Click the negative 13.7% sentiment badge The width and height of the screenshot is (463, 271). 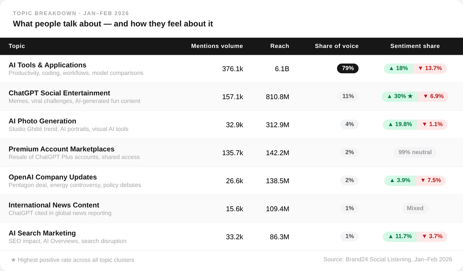point(430,69)
